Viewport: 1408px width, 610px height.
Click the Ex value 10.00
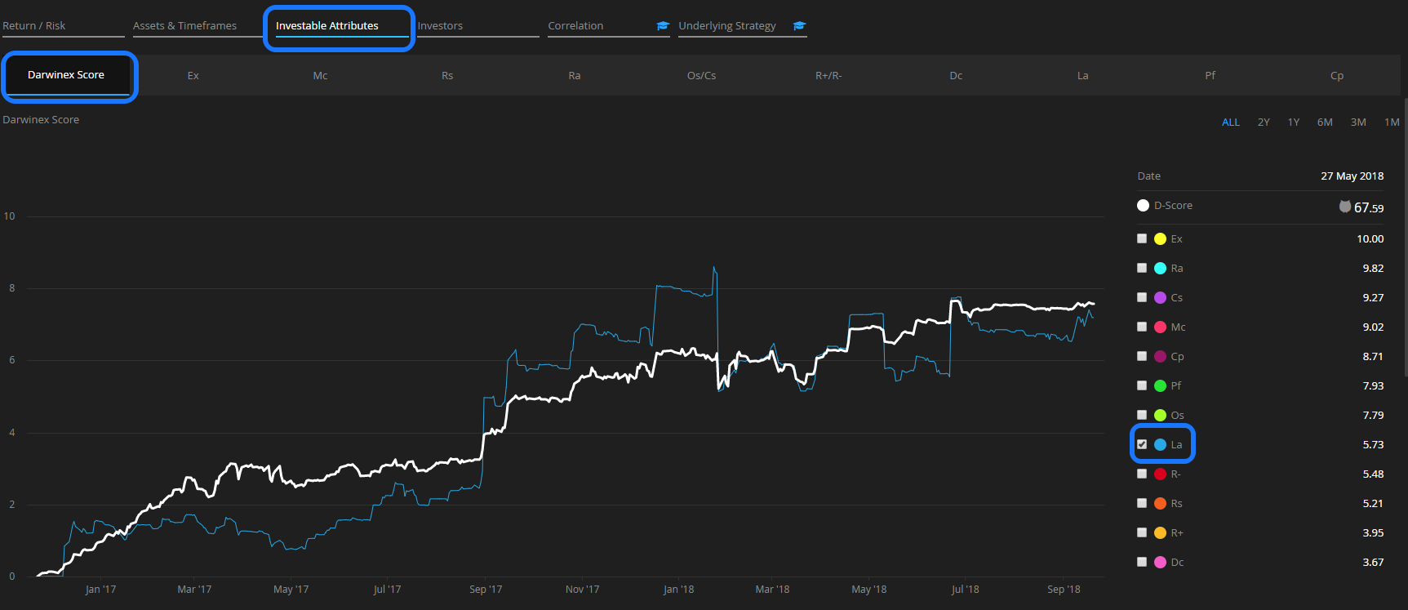[1370, 238]
